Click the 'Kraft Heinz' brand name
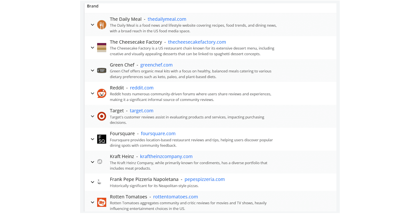Viewport: 414px width, 214px height. pos(122,156)
